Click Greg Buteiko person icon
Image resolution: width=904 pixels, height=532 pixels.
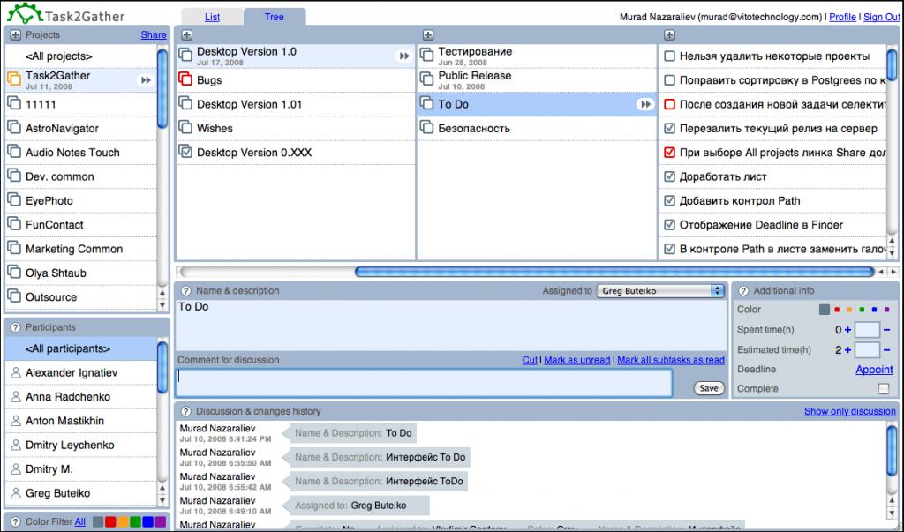[x=16, y=493]
